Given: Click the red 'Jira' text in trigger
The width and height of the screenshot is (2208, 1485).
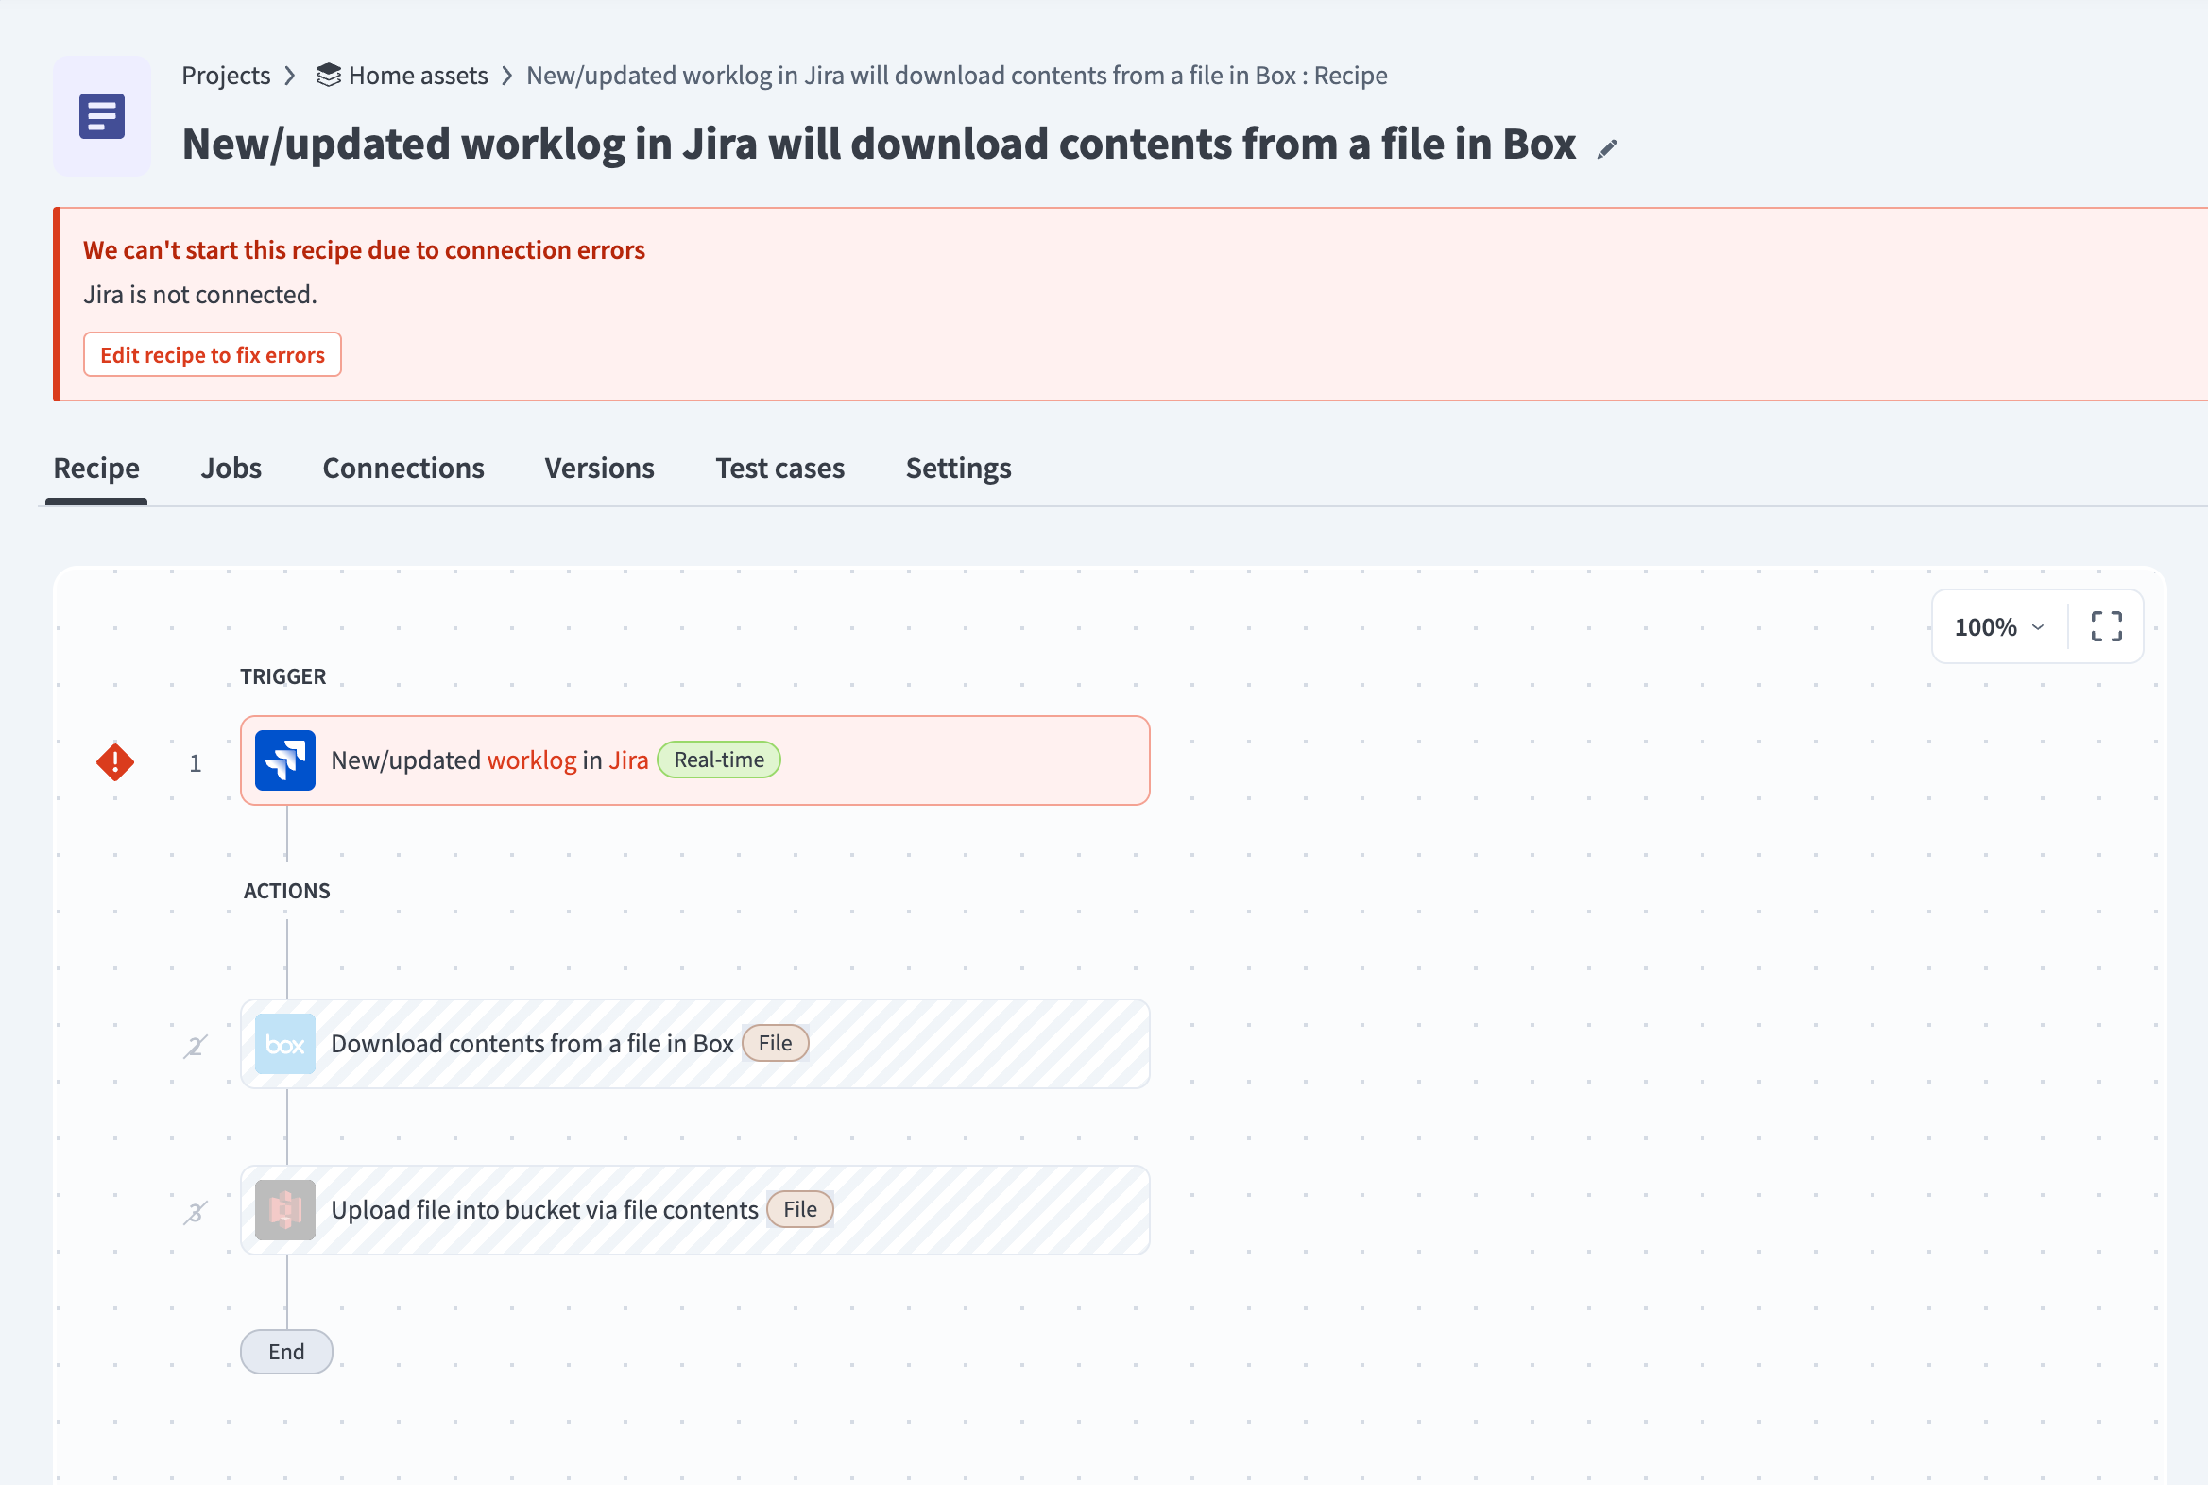Looking at the screenshot, I should (x=628, y=760).
